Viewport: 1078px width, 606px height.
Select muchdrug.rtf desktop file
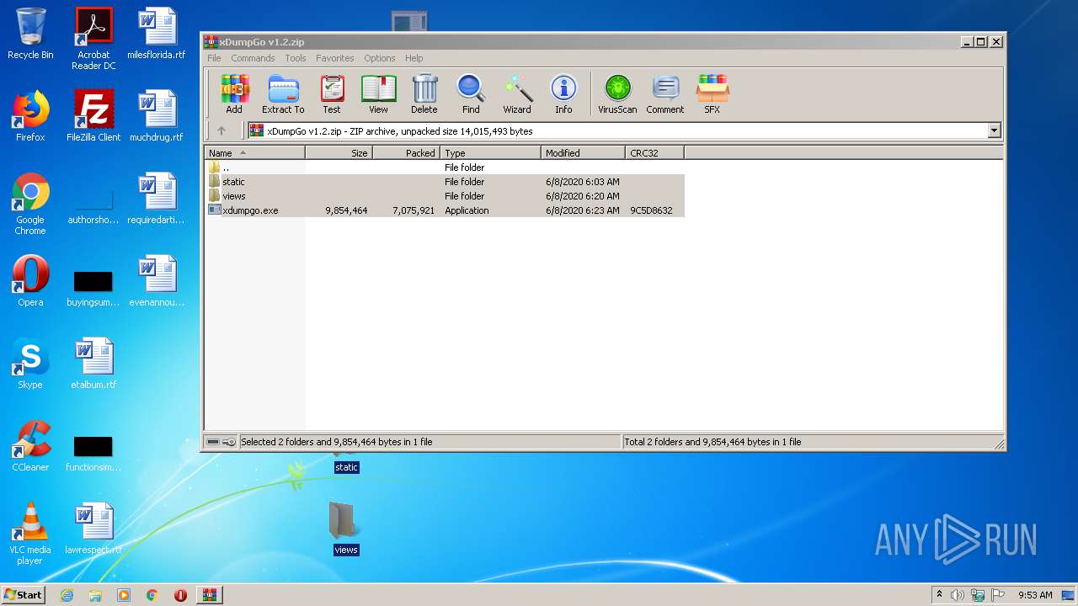157,116
